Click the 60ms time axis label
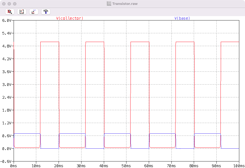Image resolution: width=245 pixels, height=168 pixels. point(149,166)
